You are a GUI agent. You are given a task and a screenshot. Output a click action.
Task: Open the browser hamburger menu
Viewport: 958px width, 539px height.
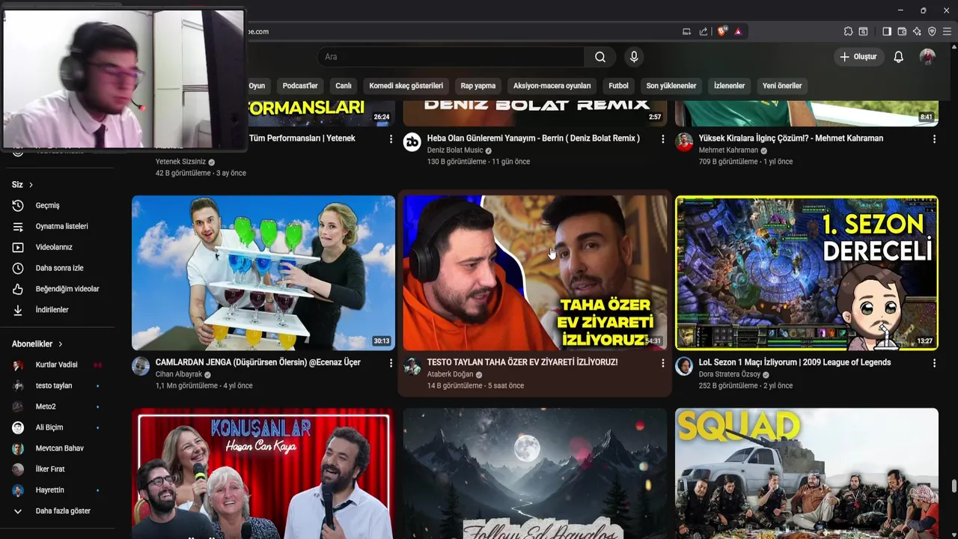[x=947, y=31]
